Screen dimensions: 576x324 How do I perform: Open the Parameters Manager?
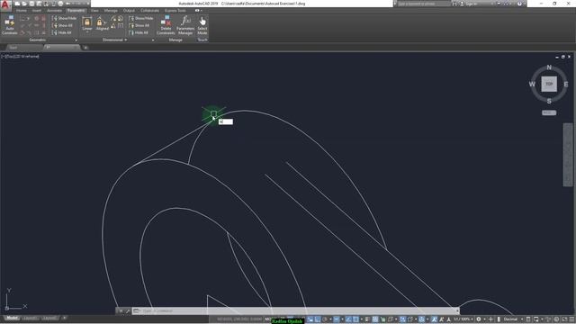point(185,25)
